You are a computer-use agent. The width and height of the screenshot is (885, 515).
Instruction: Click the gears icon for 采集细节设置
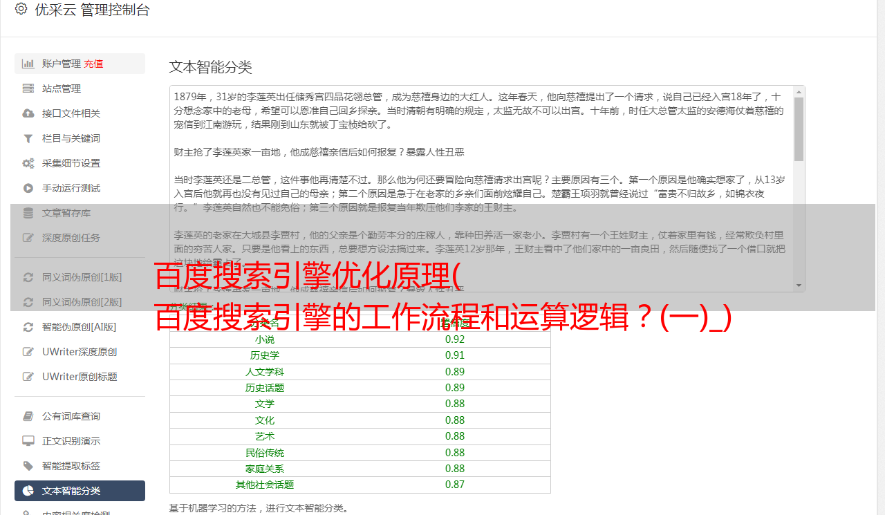28,163
